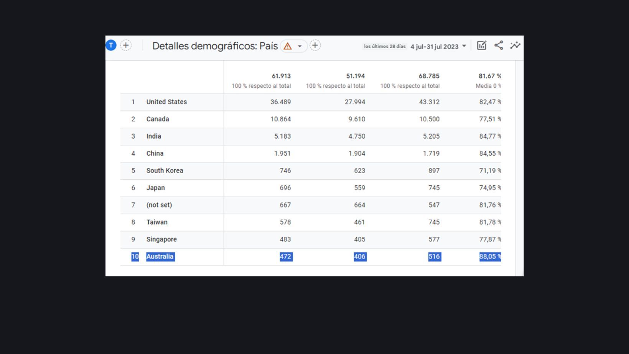This screenshot has height=354, width=629.
Task: Click the 61.913 total column header
Action: [x=281, y=76]
